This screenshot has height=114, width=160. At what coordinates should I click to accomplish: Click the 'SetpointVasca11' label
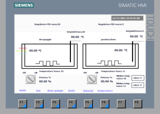tap(135, 31)
